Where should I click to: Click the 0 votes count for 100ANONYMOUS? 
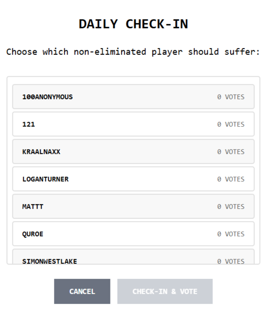(x=231, y=97)
